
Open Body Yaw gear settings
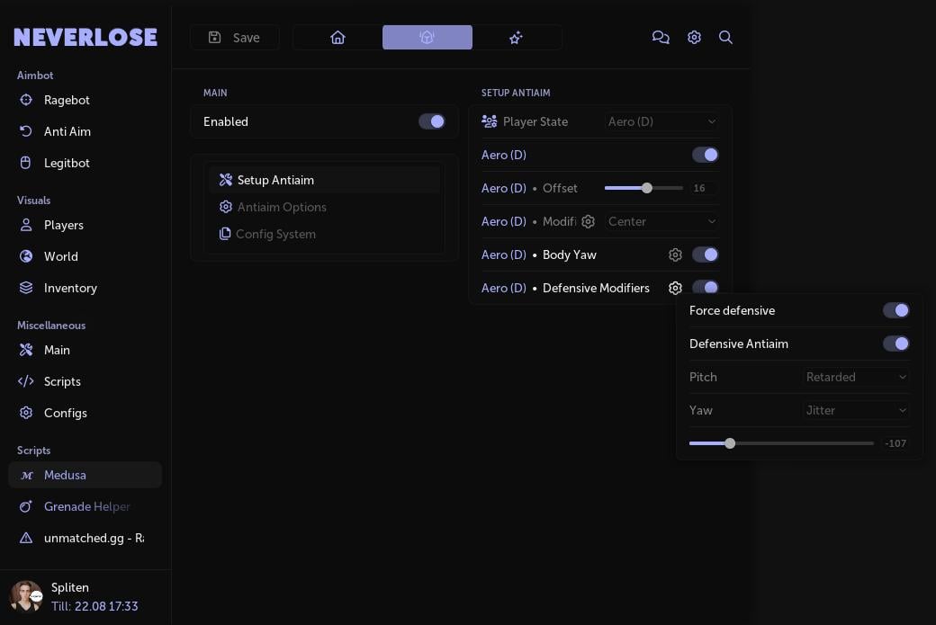click(x=675, y=254)
